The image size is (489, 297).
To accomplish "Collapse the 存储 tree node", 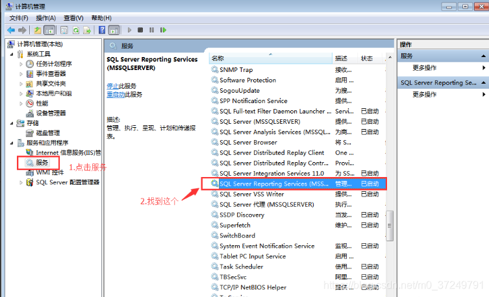I will pyautogui.click(x=12, y=123).
